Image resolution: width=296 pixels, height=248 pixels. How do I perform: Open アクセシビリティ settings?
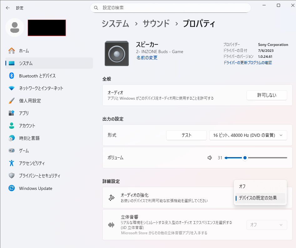32,163
